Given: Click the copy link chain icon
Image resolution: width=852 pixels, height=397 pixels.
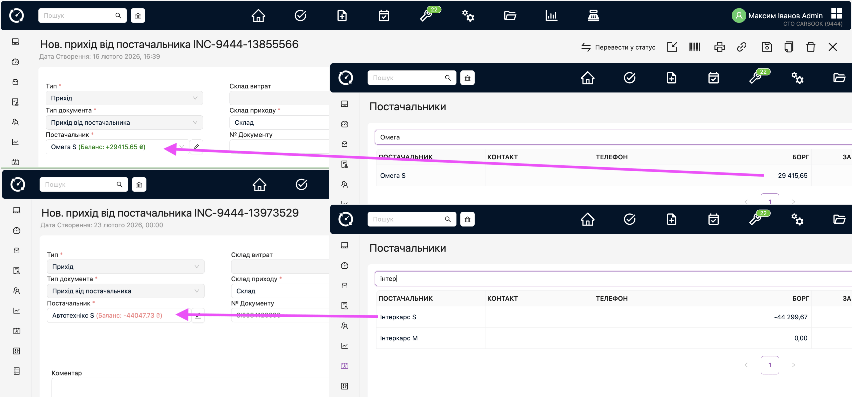Looking at the screenshot, I should (x=741, y=47).
